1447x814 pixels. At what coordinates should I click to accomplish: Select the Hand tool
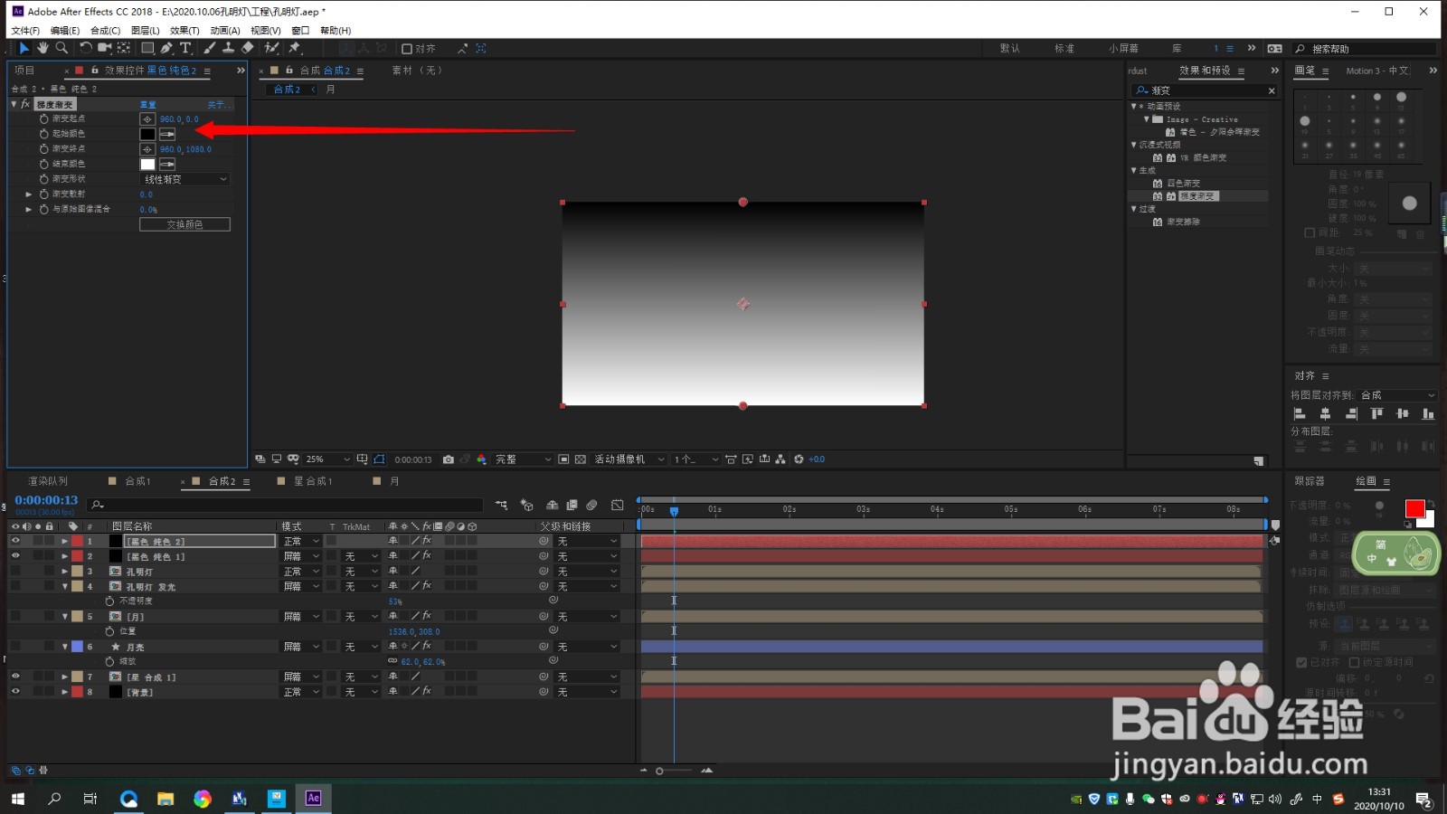pyautogui.click(x=43, y=48)
